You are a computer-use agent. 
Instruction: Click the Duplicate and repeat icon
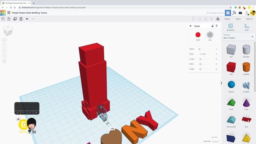(x=15, y=19)
